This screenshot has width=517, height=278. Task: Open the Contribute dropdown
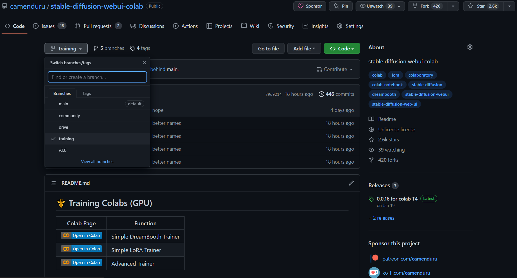[x=335, y=69]
